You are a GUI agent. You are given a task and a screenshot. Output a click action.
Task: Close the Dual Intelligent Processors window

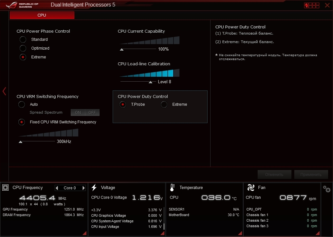[x=327, y=5]
